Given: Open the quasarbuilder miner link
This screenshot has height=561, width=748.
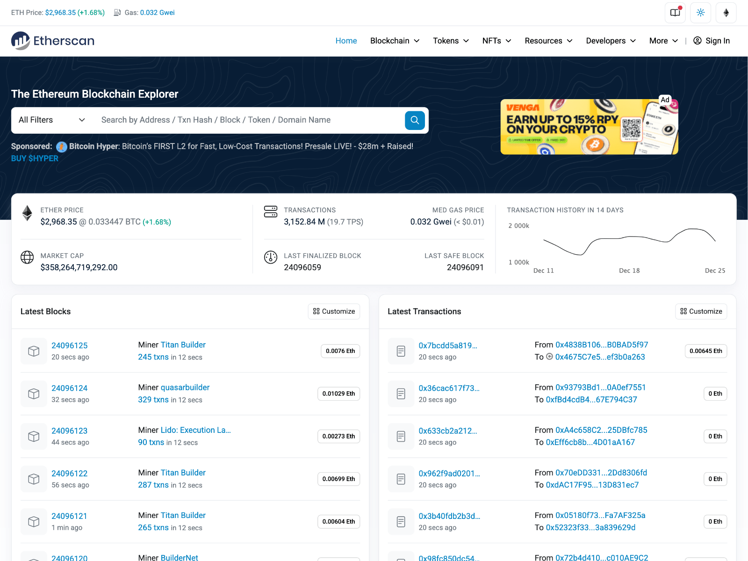Looking at the screenshot, I should click(x=185, y=388).
